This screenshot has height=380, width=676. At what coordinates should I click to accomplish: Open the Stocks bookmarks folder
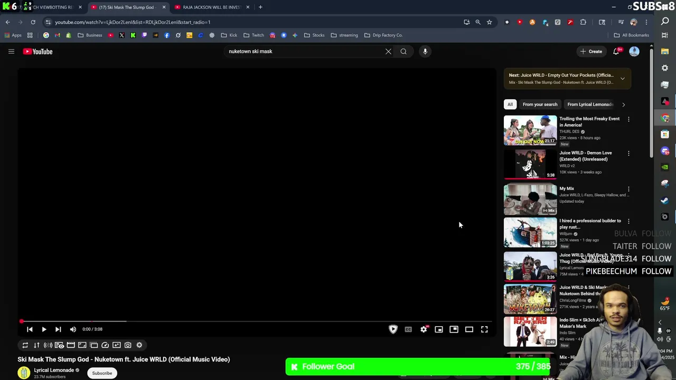[x=314, y=35]
